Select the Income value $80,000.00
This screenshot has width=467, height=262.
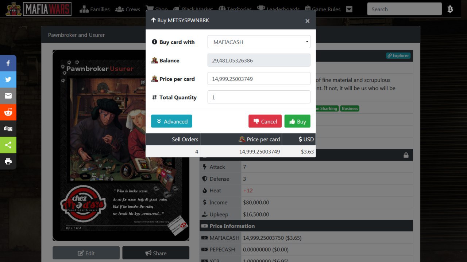coord(256,203)
